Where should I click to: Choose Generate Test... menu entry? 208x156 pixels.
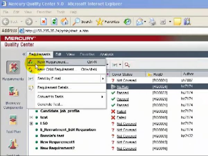click(66, 104)
